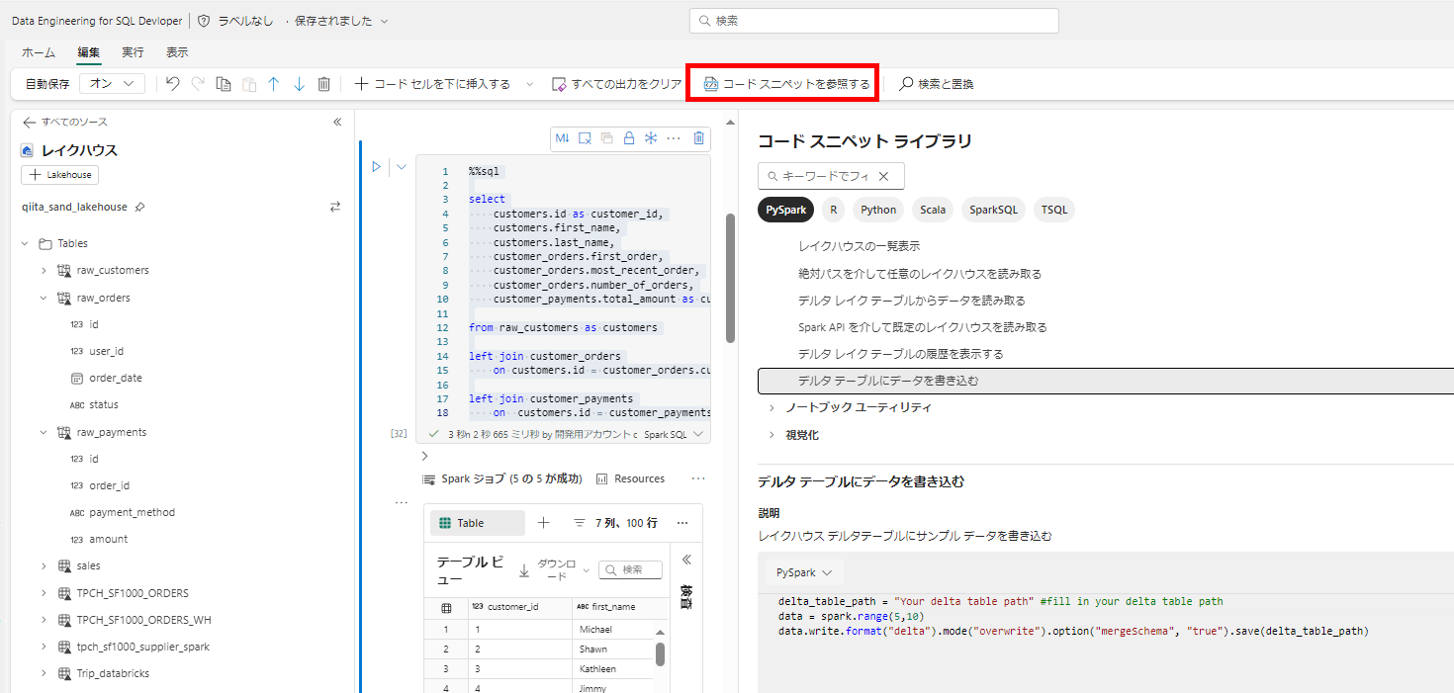This screenshot has width=1454, height=693.
Task: Click コード スニペットを参照する button
Action: [786, 84]
